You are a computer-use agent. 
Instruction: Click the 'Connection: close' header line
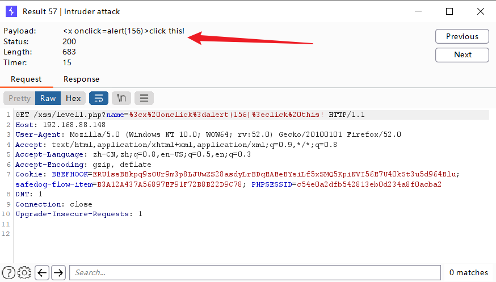pyautogui.click(x=54, y=204)
